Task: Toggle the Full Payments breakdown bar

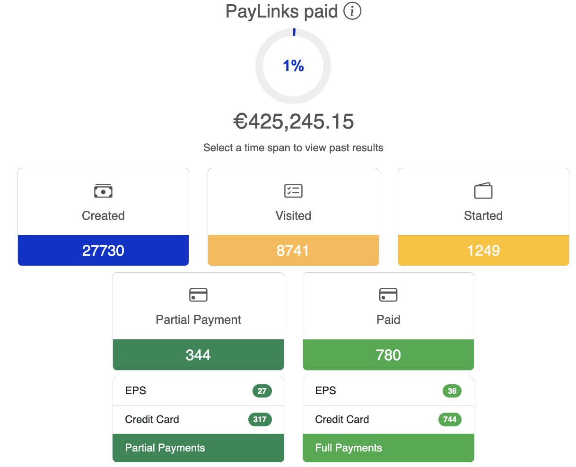Action: point(388,448)
